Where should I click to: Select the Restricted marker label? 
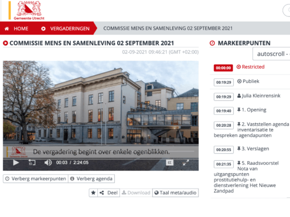[253, 66]
